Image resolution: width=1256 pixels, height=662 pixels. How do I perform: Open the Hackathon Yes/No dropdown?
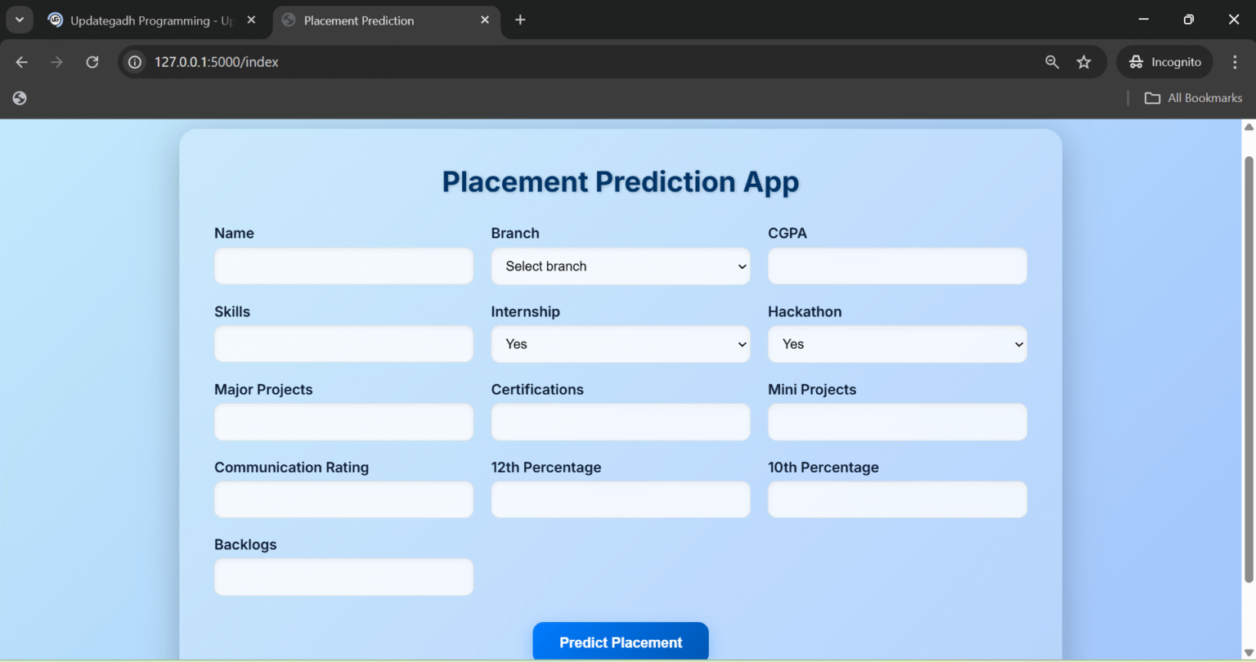tap(897, 344)
